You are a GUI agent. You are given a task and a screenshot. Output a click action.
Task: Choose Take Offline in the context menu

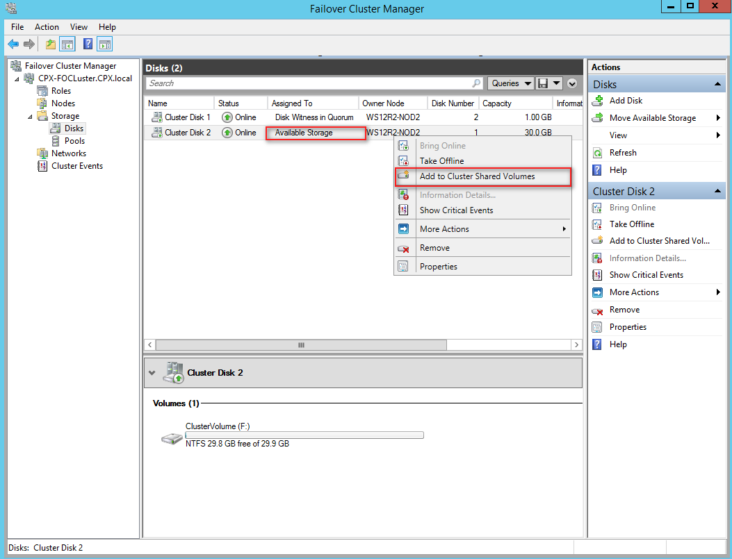click(x=482, y=161)
